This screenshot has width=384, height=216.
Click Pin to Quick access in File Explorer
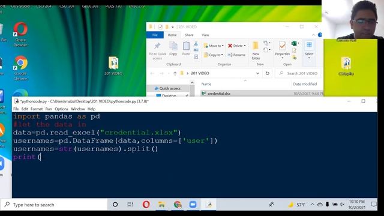click(157, 50)
